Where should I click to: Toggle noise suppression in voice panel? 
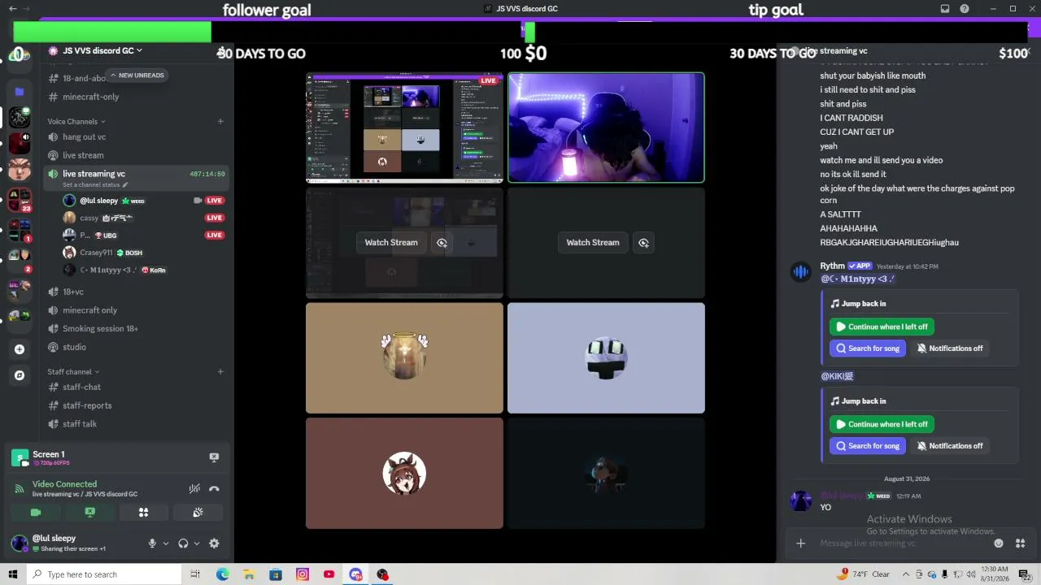point(194,488)
